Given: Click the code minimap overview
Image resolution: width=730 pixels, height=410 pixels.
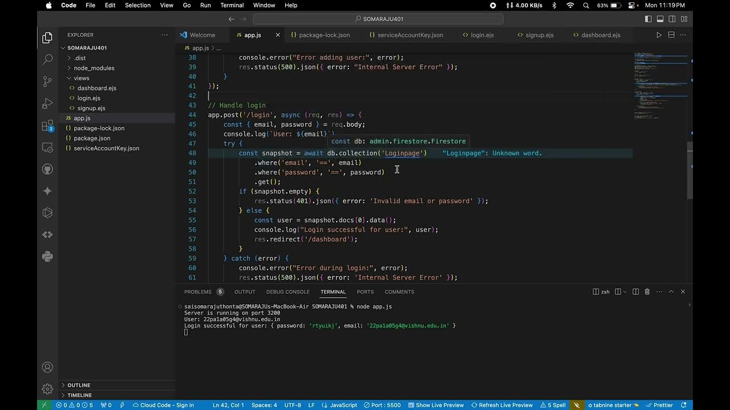Looking at the screenshot, I should [x=660, y=85].
